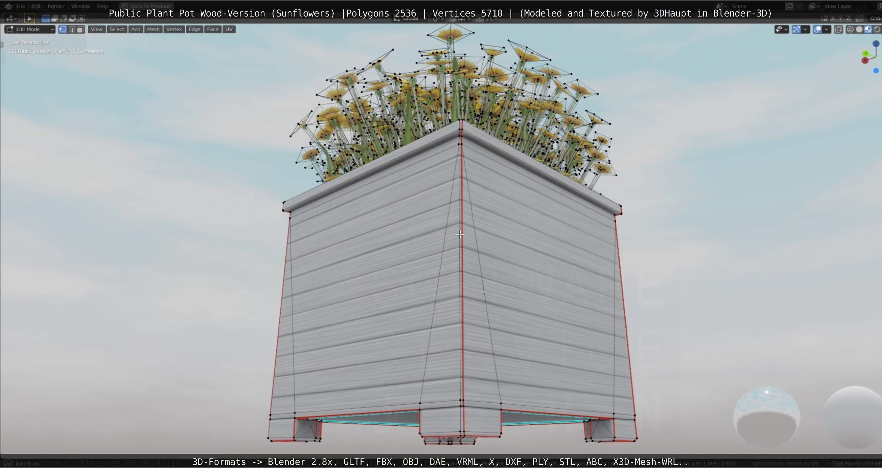This screenshot has height=468, width=882.
Task: Click the 3D cursor on pot corner
Action: 460,235
